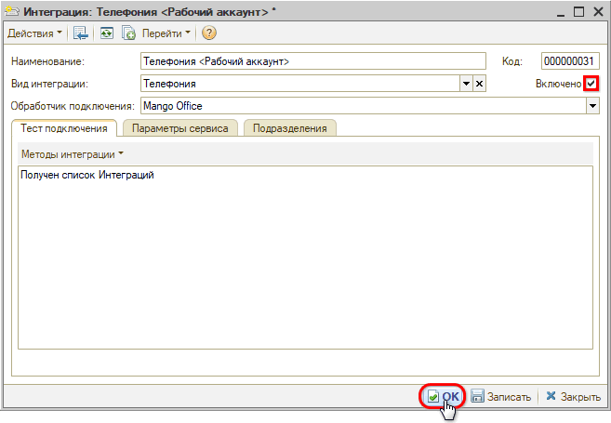Viewport: 611px width, 423px height.
Task: Toggle the Включено checkbox
Action: coord(591,84)
